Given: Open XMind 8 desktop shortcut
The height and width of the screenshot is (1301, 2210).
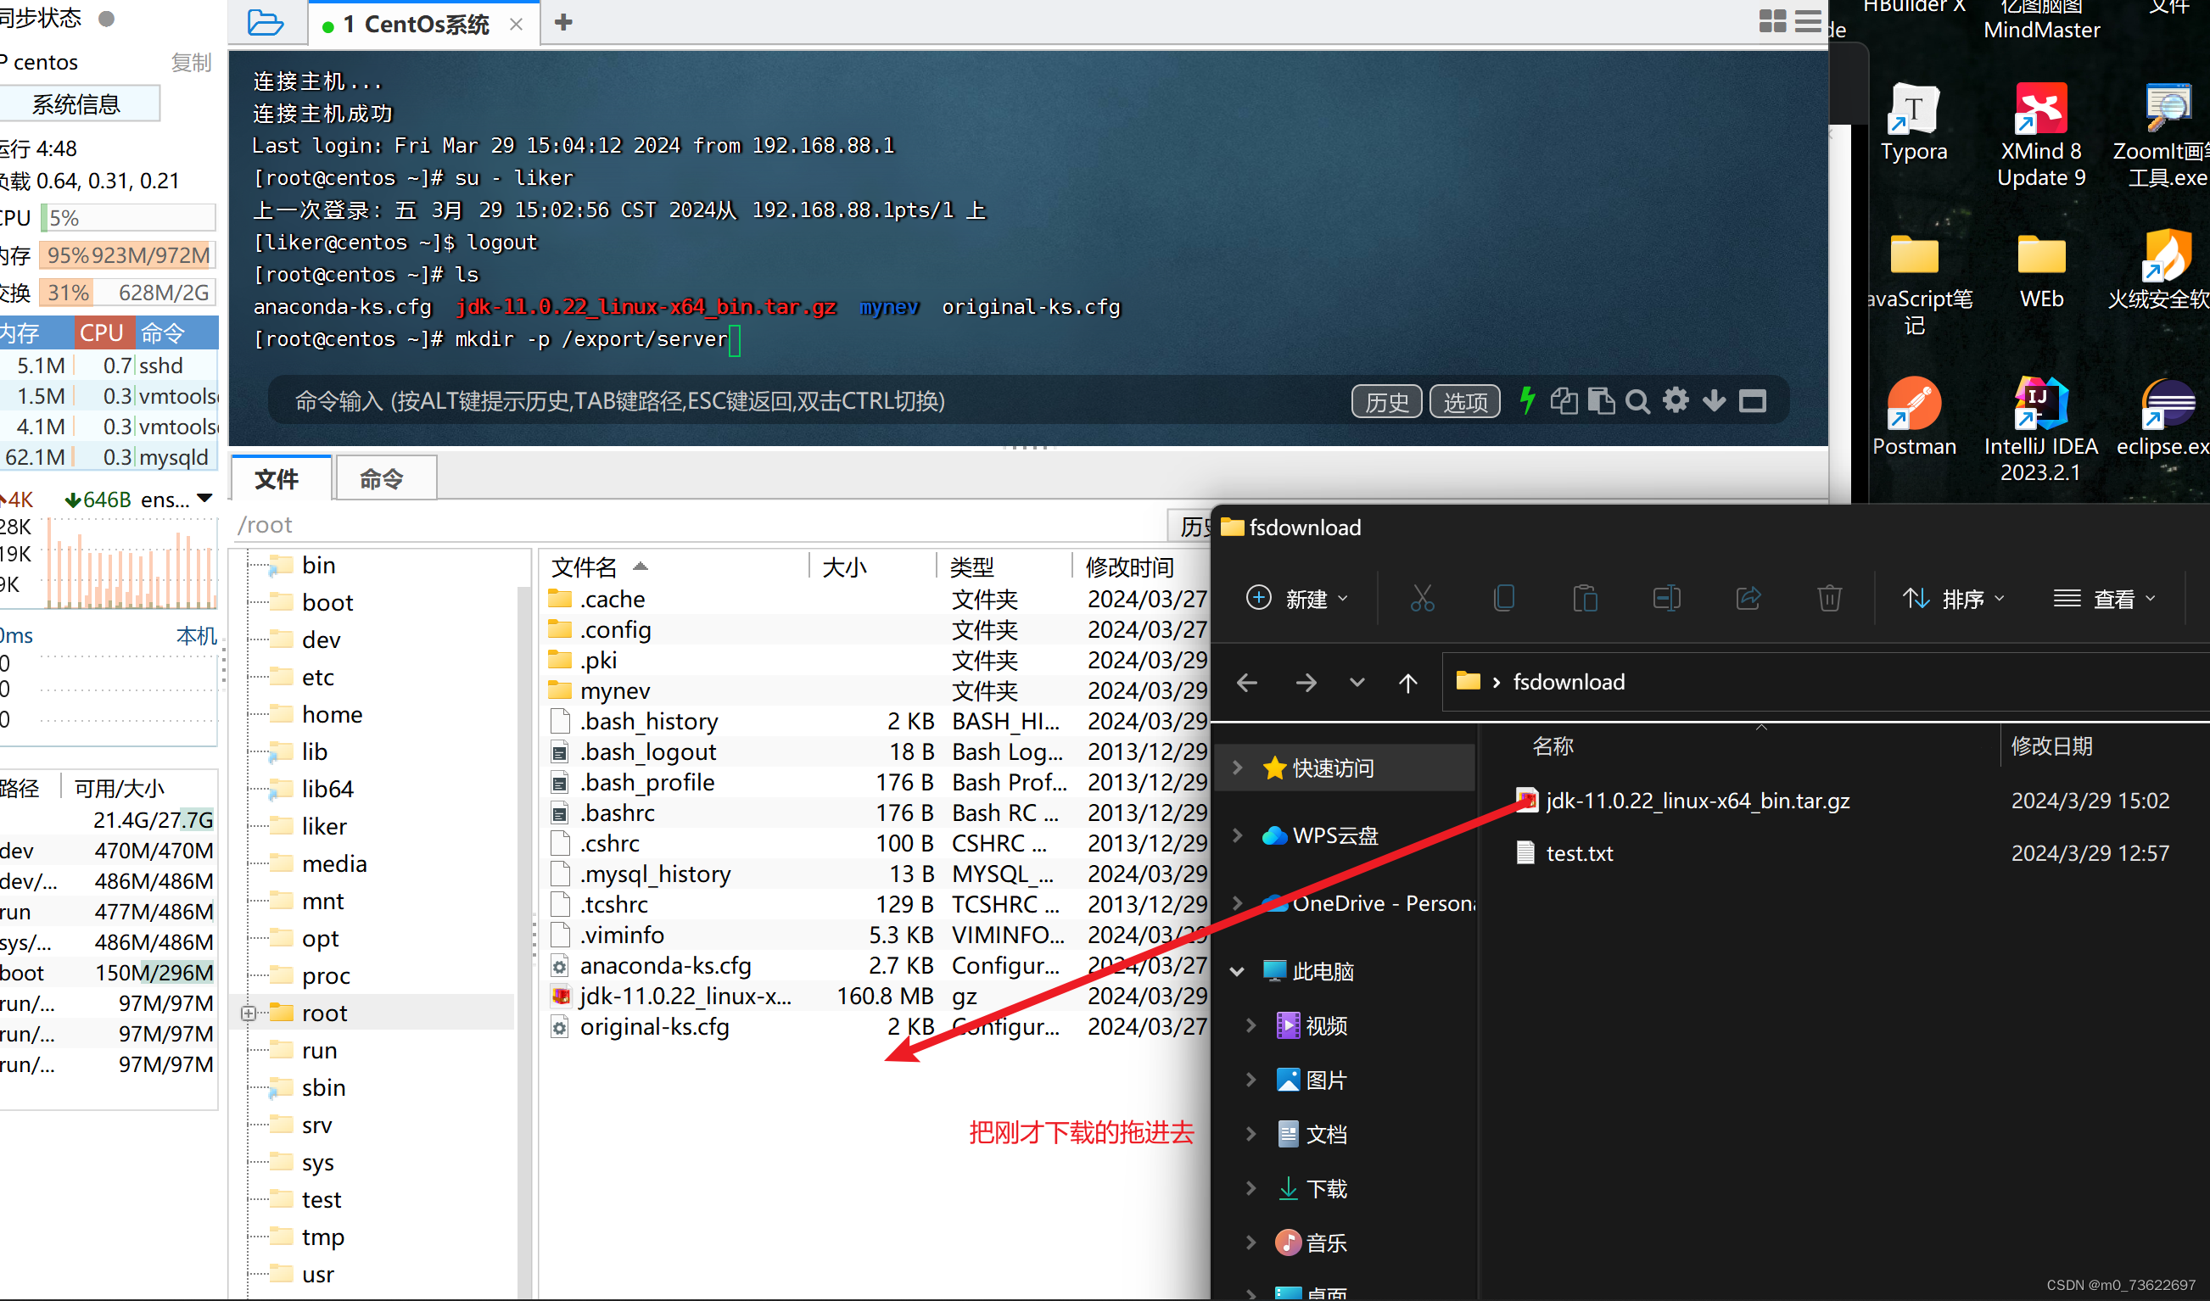Looking at the screenshot, I should (x=2040, y=135).
